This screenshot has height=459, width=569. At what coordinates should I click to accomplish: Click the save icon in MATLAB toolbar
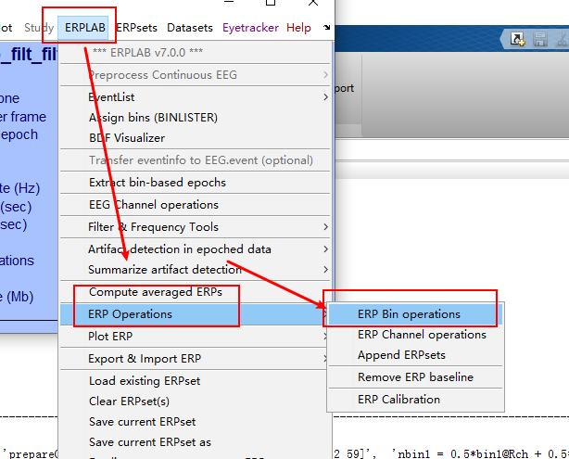[540, 39]
